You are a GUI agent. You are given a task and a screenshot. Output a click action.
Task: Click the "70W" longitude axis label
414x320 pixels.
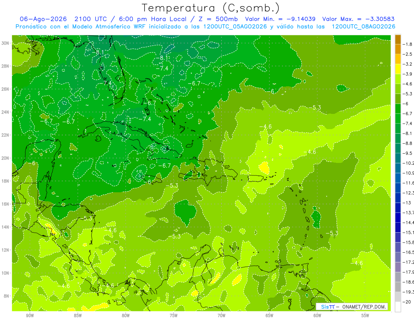pos(221,316)
